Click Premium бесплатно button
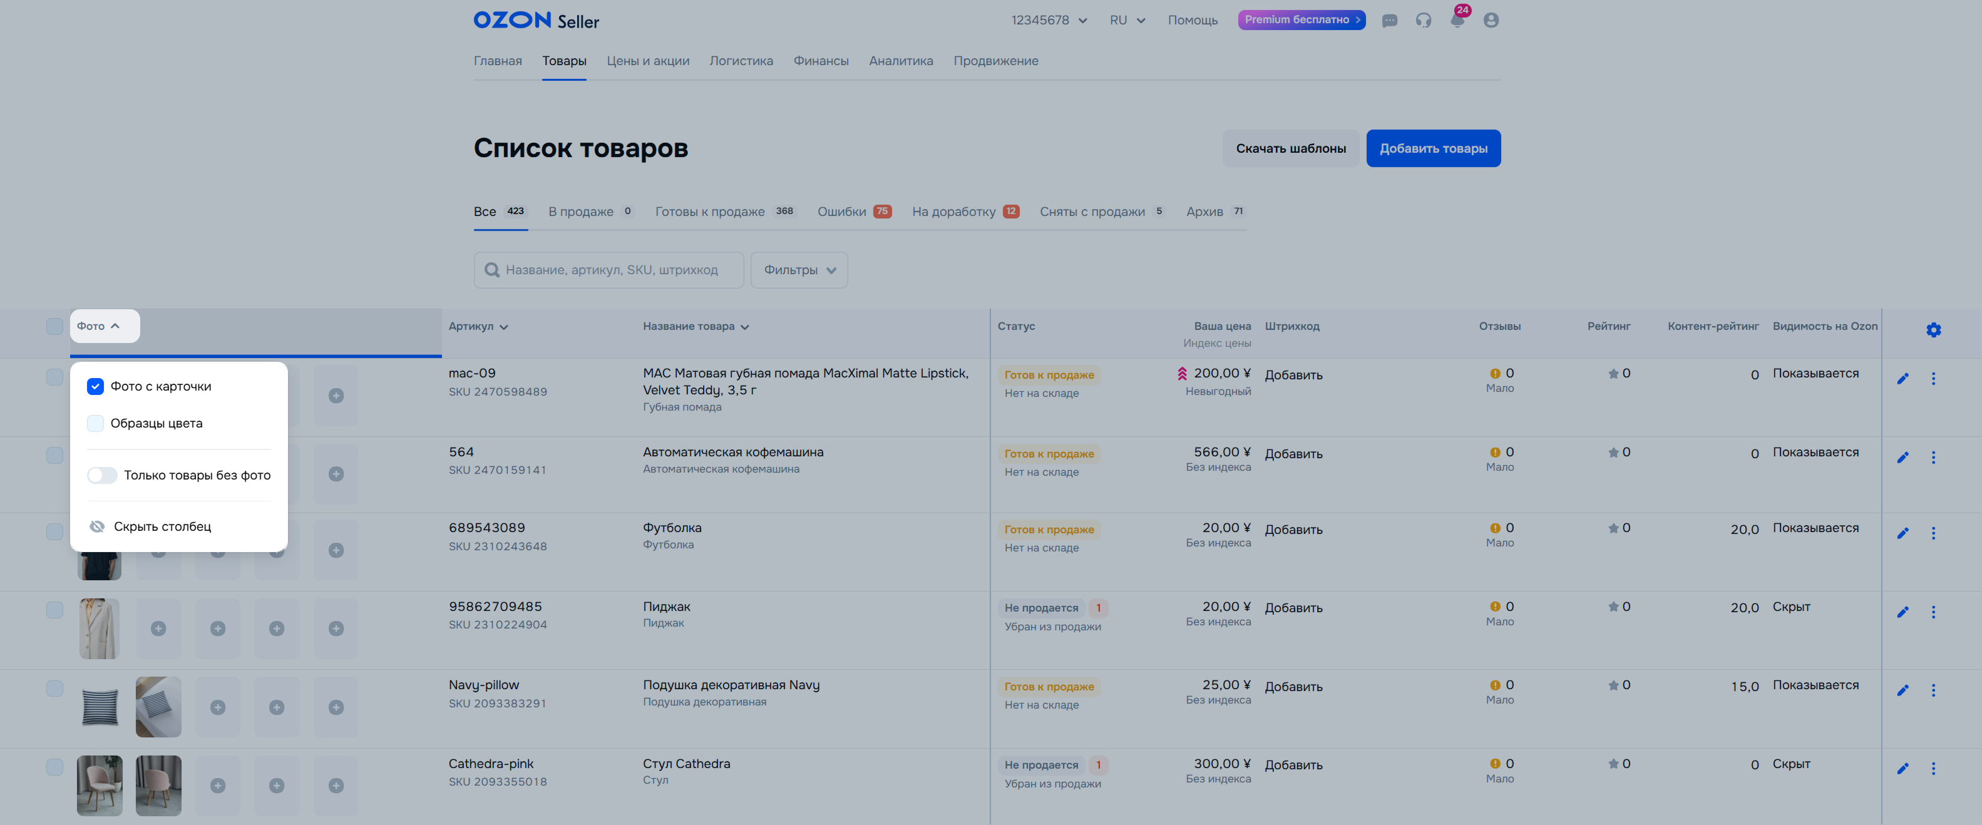The image size is (1982, 825). coord(1302,20)
